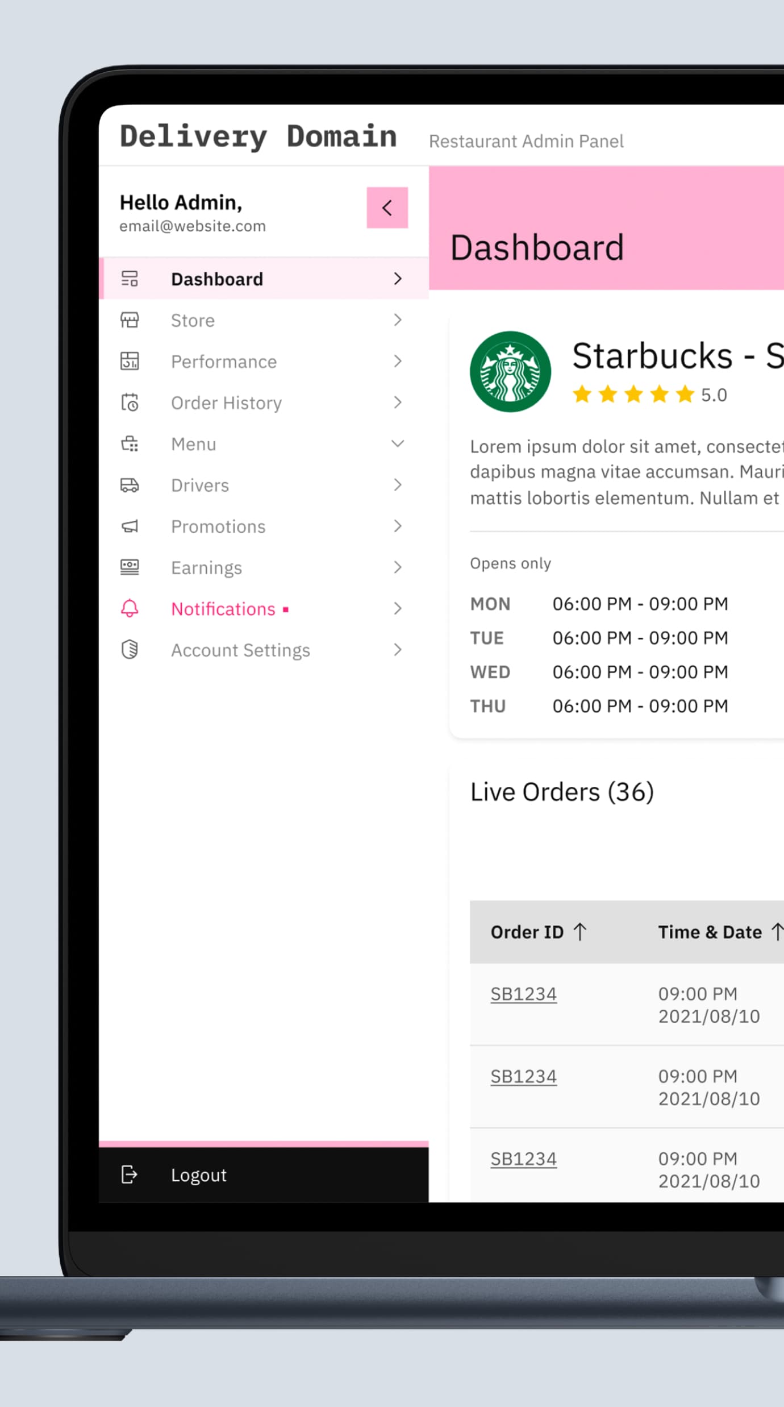The image size is (784, 1407).
Task: Click the Starbucks logo
Action: click(510, 371)
